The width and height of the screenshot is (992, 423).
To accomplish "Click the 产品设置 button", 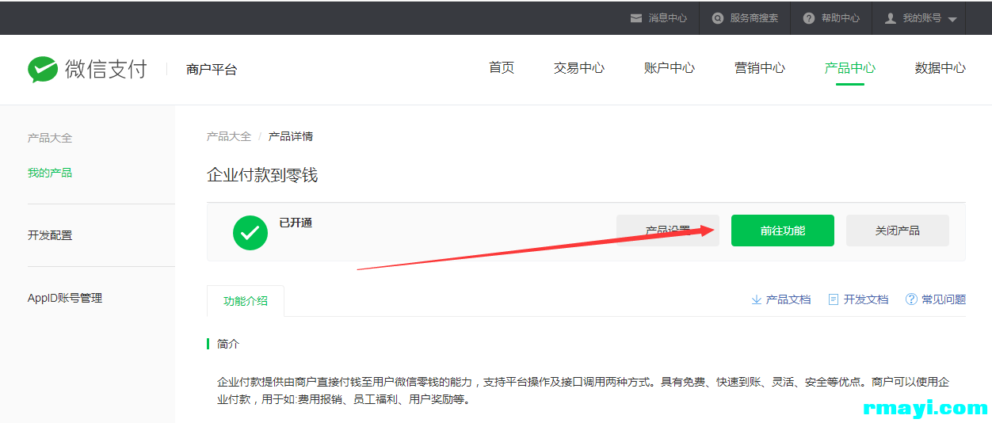I will coord(668,231).
